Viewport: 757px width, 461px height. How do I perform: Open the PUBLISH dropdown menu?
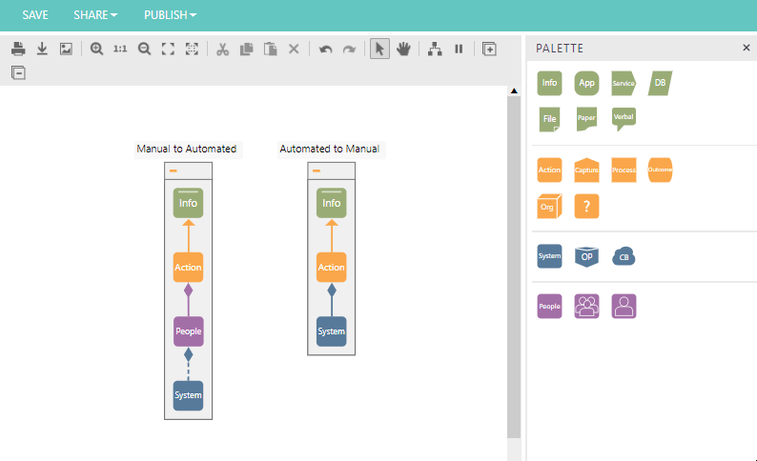coord(170,15)
